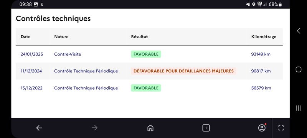
Task: Tap the browser forward arrow
Action: tap(94, 128)
